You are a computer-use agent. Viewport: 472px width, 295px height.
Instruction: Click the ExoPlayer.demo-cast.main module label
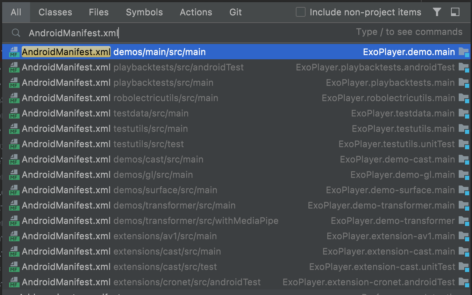tap(398, 159)
